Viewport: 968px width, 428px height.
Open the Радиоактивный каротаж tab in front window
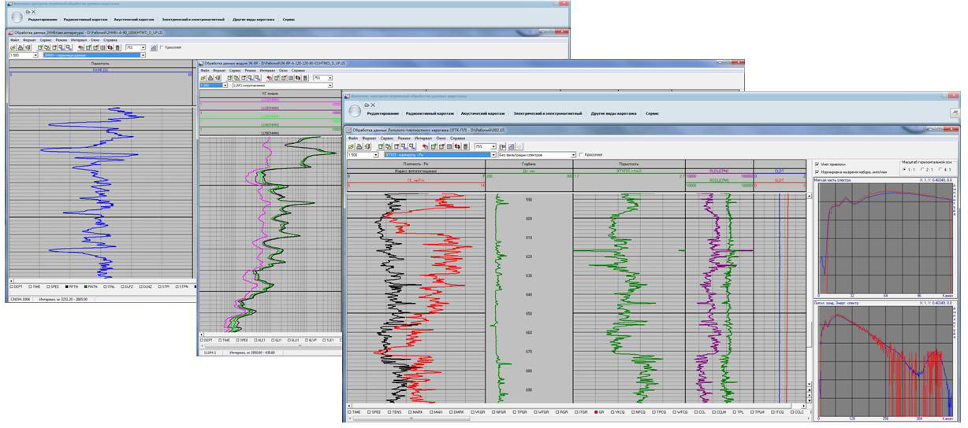pos(430,113)
